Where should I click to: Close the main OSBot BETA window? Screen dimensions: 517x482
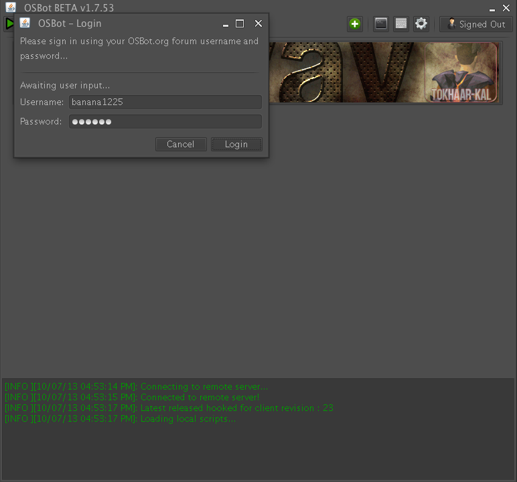pos(506,7)
